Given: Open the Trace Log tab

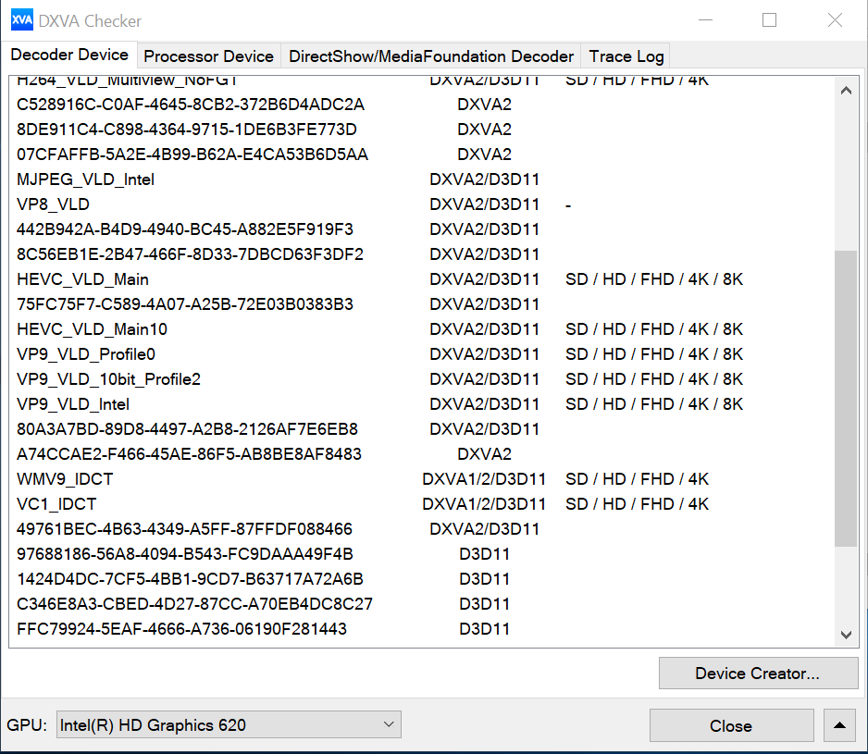Looking at the screenshot, I should [626, 56].
